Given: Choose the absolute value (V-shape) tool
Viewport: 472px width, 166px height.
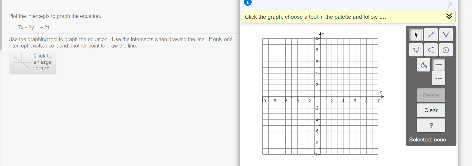Looking at the screenshot, I should pos(446,35).
